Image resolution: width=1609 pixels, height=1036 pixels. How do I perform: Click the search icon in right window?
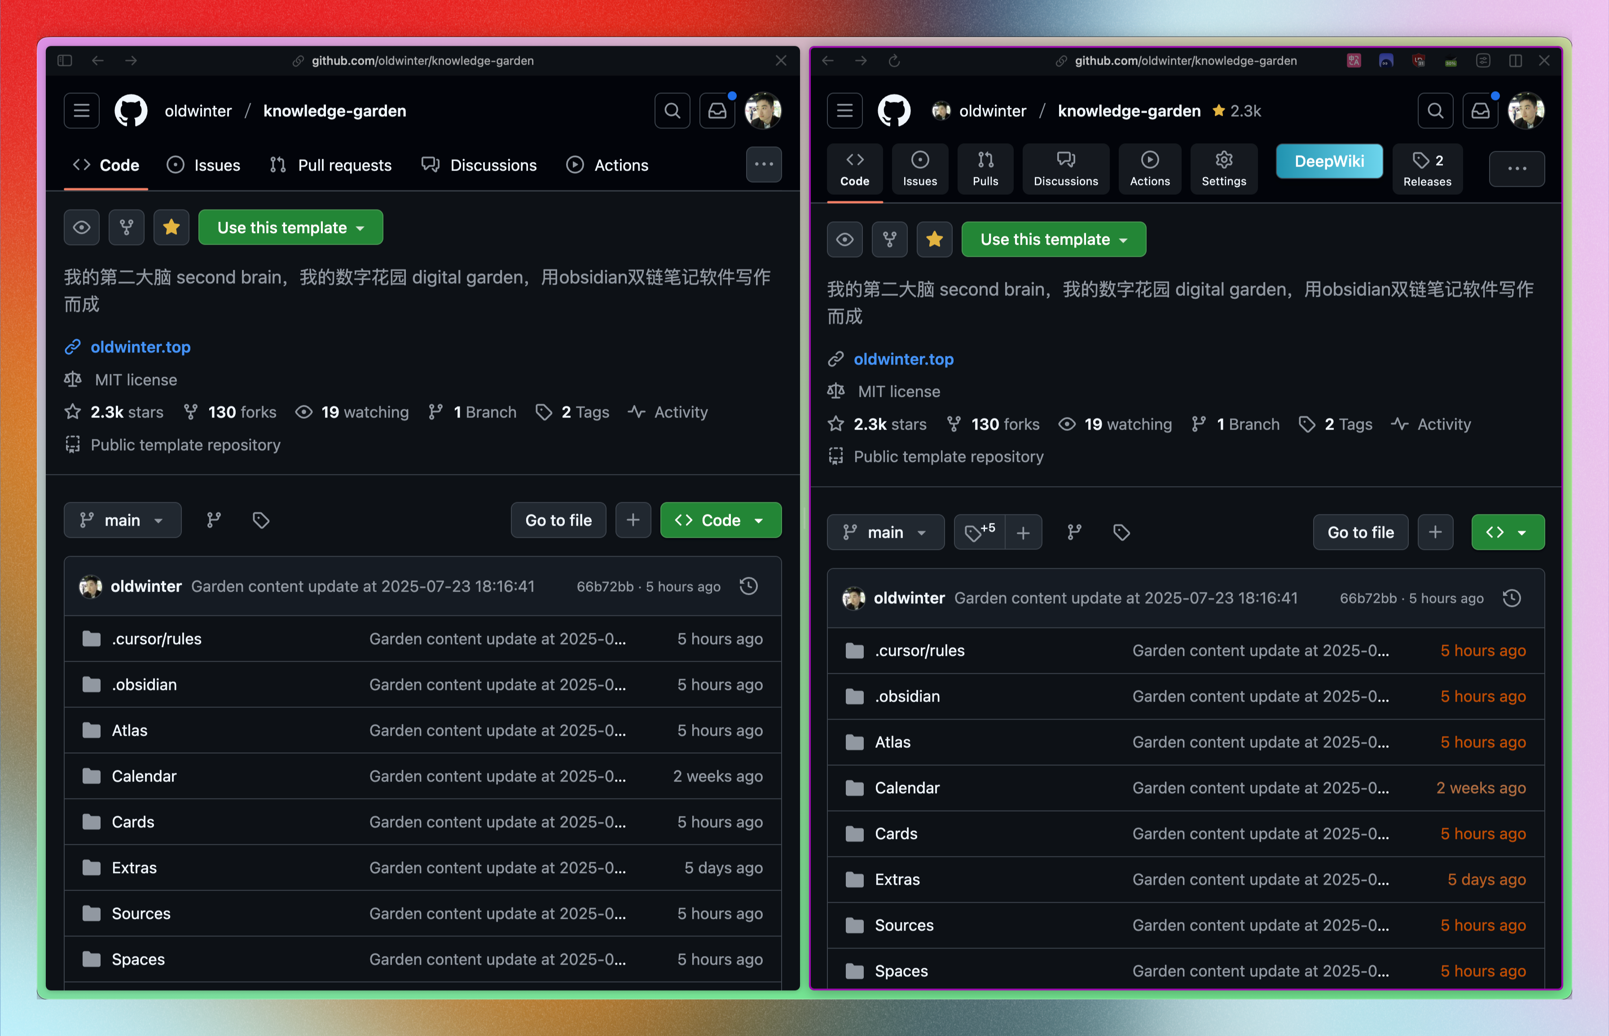[x=1435, y=110]
